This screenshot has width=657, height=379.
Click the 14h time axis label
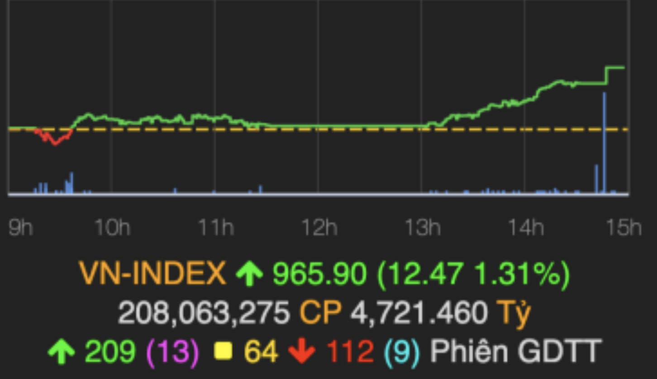click(x=526, y=228)
